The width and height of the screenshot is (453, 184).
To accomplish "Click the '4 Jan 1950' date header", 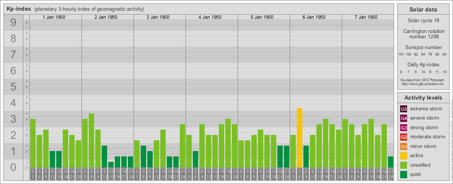I will click(210, 17).
